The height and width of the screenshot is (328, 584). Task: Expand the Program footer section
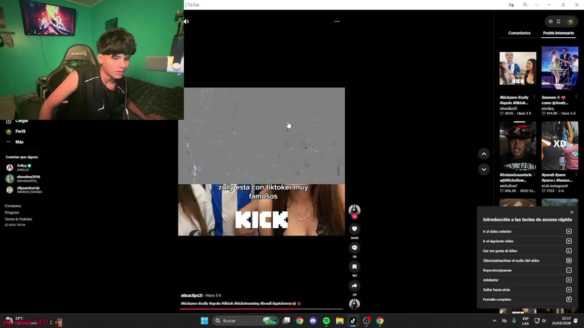pyautogui.click(x=12, y=213)
